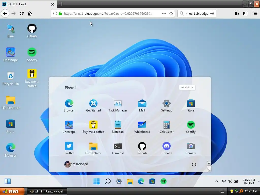Select the Unescape desktop shortcut

(x=11, y=55)
